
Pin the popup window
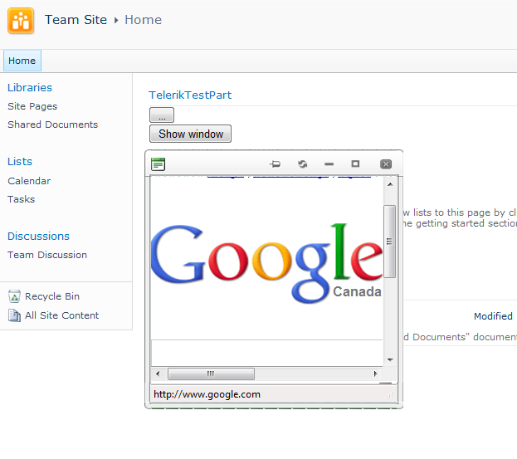(x=275, y=164)
